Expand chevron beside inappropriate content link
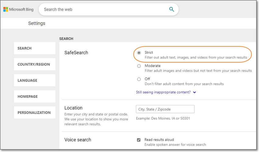The height and width of the screenshot is (152, 259). point(194,92)
